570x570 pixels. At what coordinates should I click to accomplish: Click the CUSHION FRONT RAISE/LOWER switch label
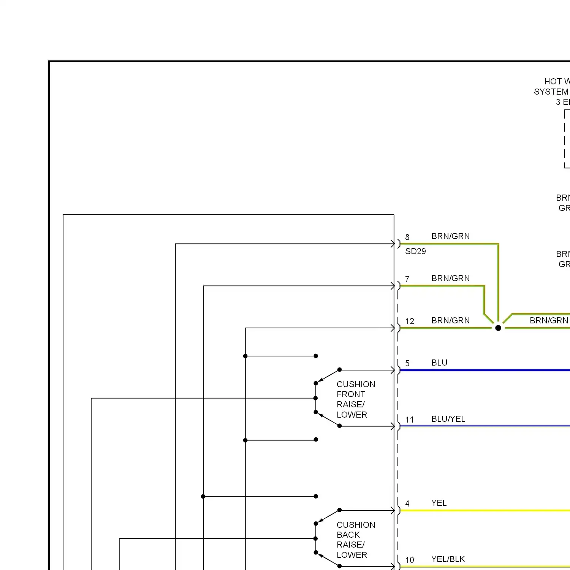356,399
